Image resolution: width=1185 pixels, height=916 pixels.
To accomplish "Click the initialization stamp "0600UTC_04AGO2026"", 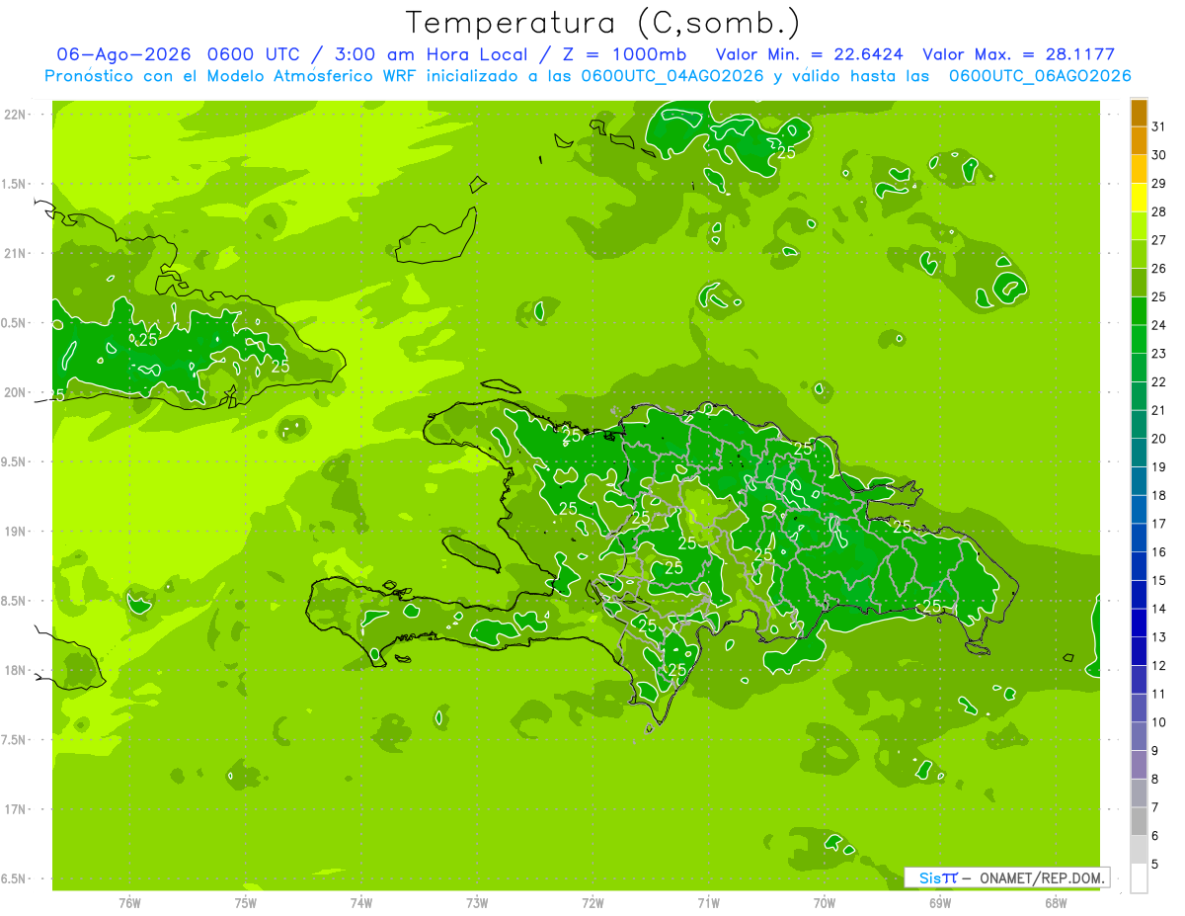I will click(x=671, y=76).
